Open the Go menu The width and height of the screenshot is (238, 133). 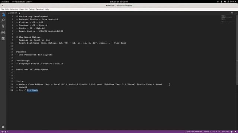[x=26, y=9]
